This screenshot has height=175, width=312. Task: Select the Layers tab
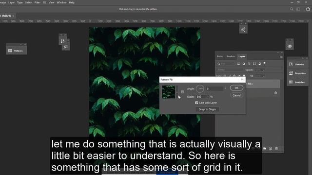pos(242,56)
